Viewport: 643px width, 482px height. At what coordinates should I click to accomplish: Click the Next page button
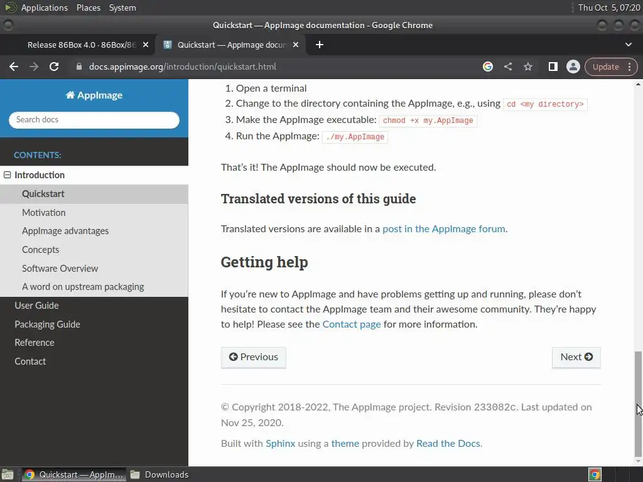(576, 357)
